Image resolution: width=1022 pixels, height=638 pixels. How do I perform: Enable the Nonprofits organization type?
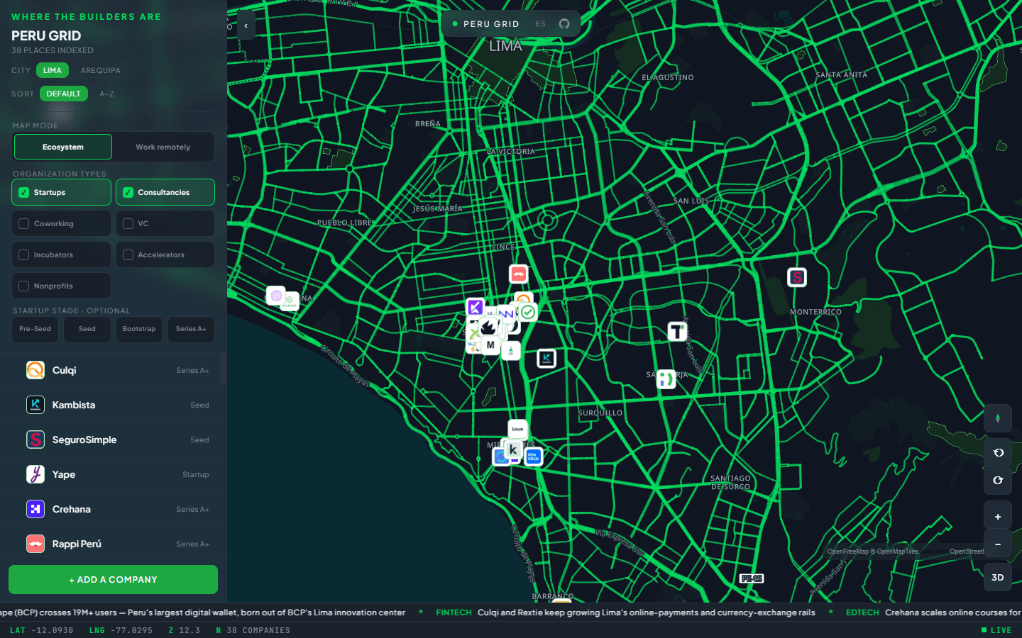click(61, 286)
